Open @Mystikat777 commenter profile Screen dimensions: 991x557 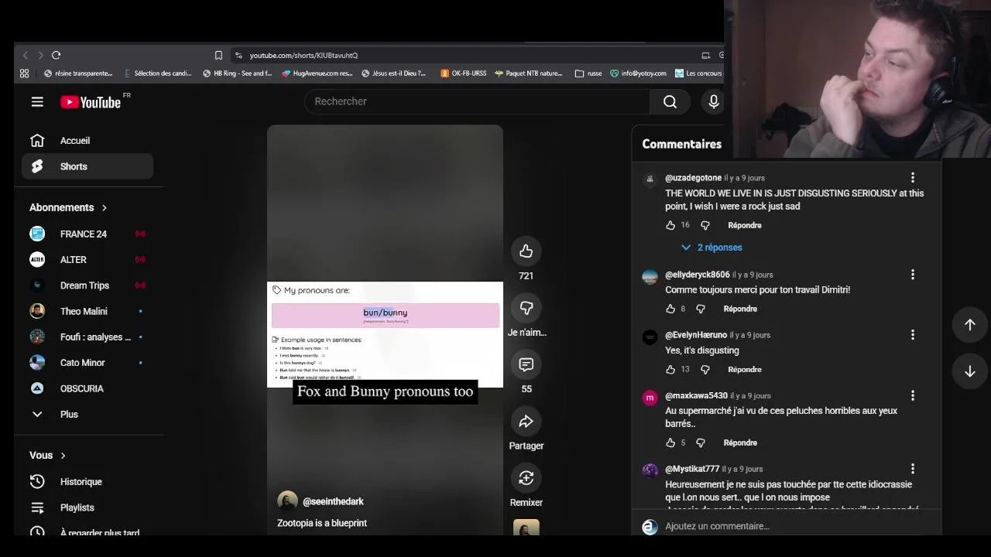[692, 469]
